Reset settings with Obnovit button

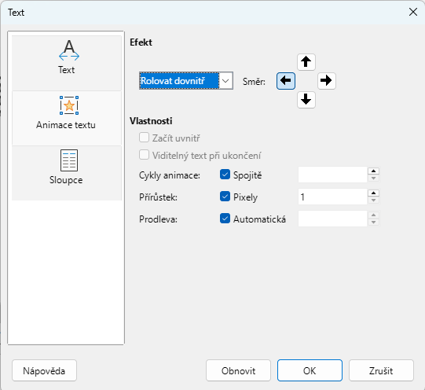[x=238, y=370]
